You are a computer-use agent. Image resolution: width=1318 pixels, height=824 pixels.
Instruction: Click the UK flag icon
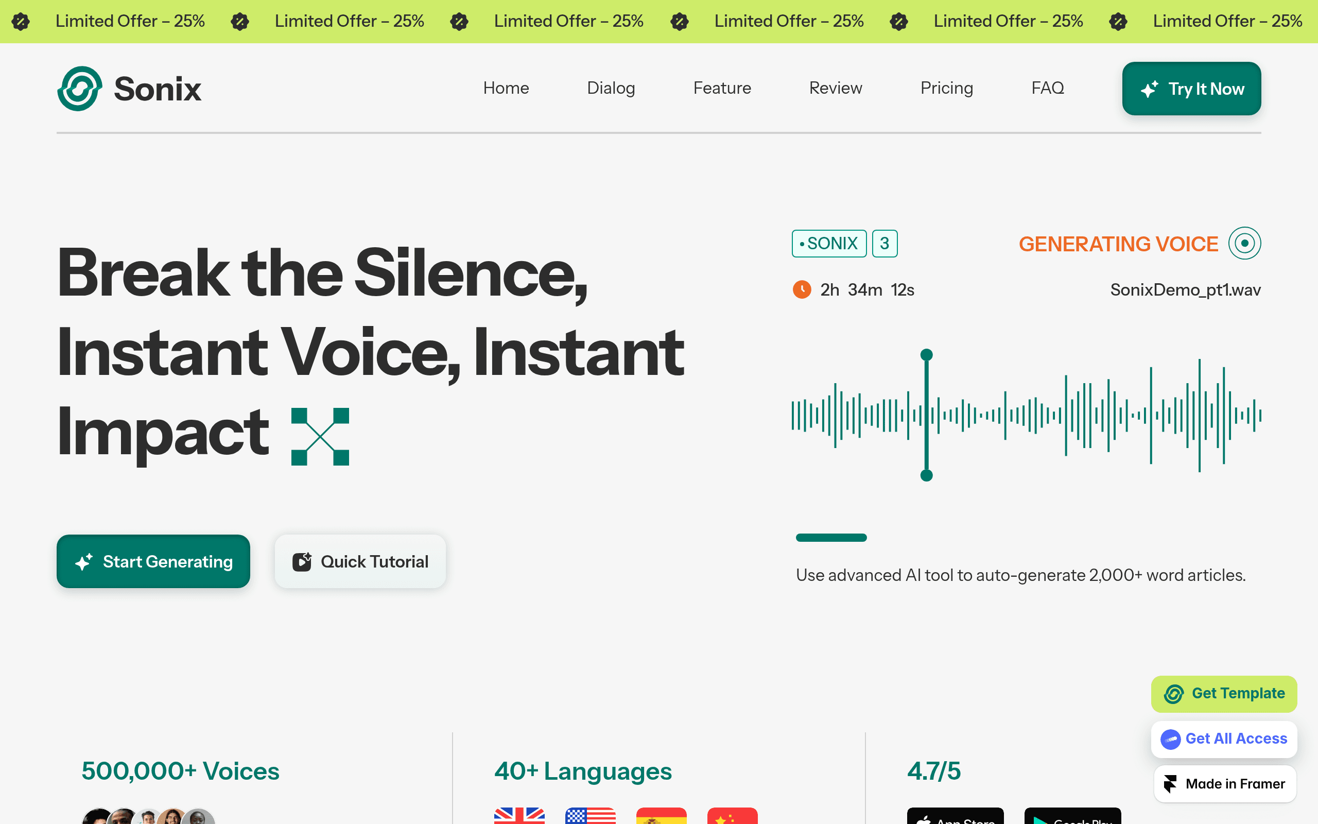pyautogui.click(x=519, y=815)
